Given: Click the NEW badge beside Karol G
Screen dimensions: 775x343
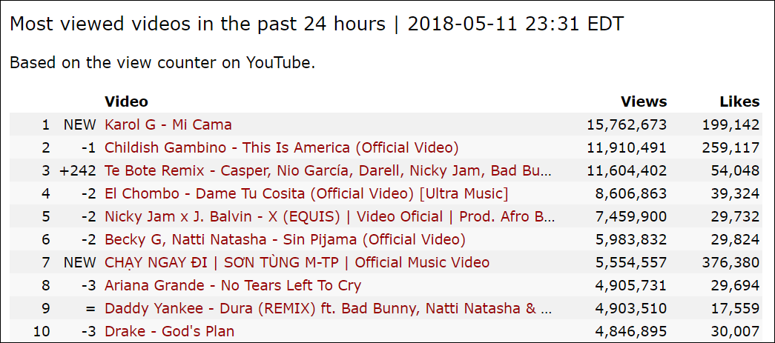Looking at the screenshot, I should [x=79, y=125].
